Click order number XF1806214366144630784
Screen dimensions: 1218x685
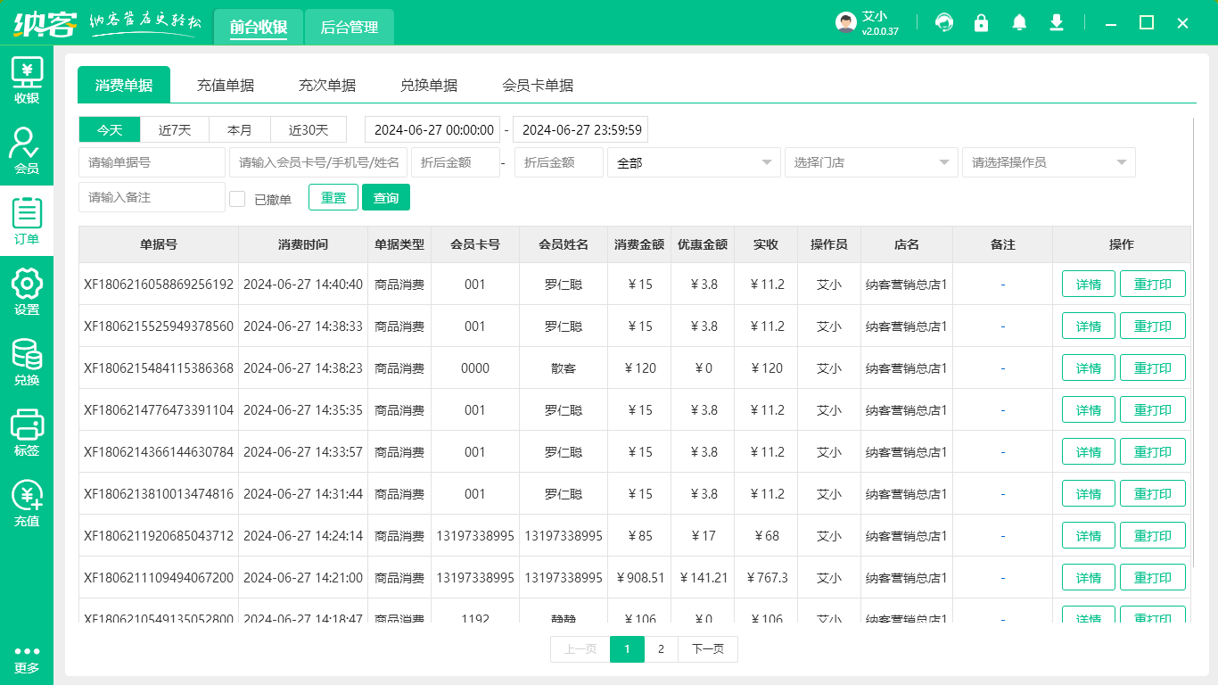[x=159, y=452]
